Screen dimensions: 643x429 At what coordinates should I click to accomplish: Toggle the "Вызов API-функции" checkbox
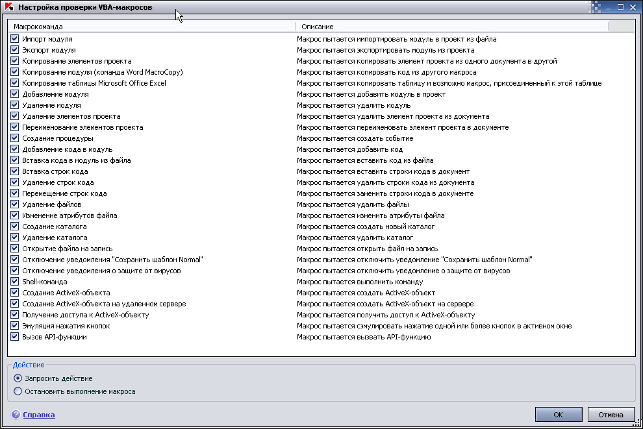(x=15, y=337)
